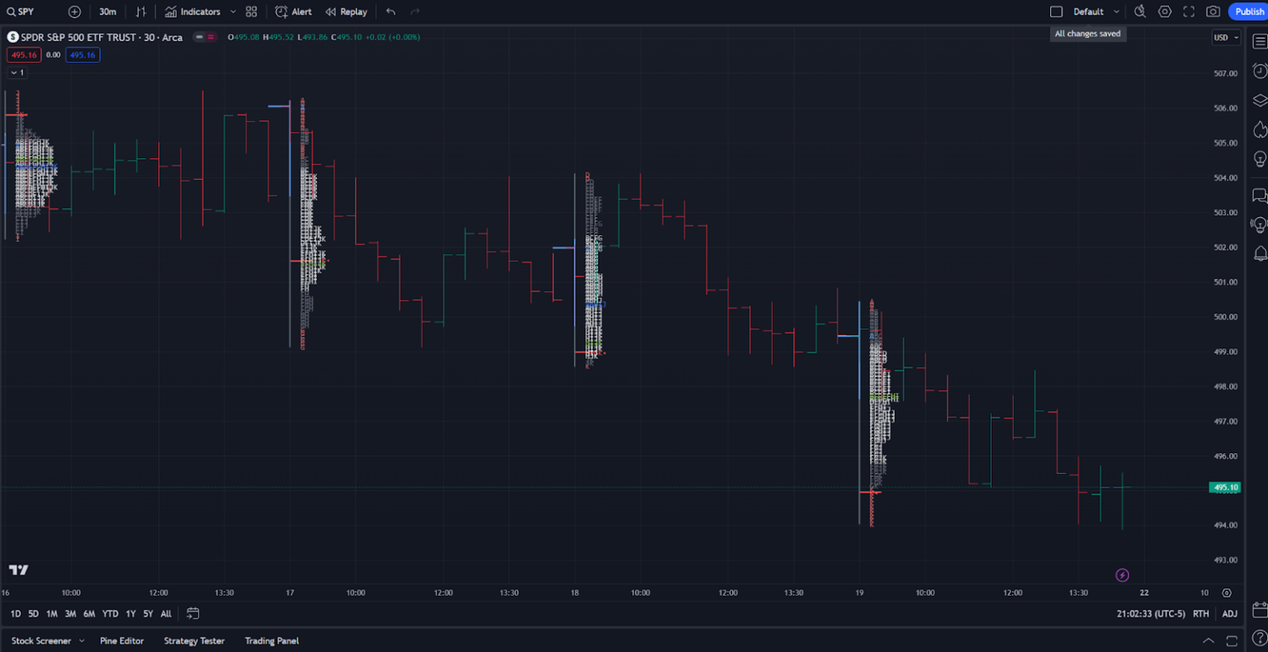Image resolution: width=1268 pixels, height=652 pixels.
Task: Take a chart snapshot with the camera icon
Action: (x=1213, y=12)
